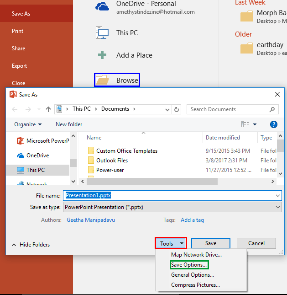Select Power-user folder in file list
The width and height of the screenshot is (287, 295).
(x=110, y=170)
